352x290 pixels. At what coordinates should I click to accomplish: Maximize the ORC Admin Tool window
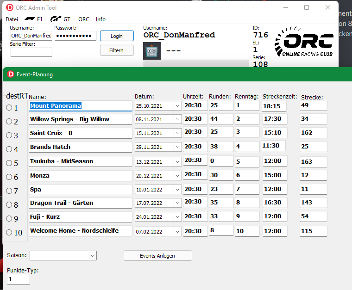point(307,8)
